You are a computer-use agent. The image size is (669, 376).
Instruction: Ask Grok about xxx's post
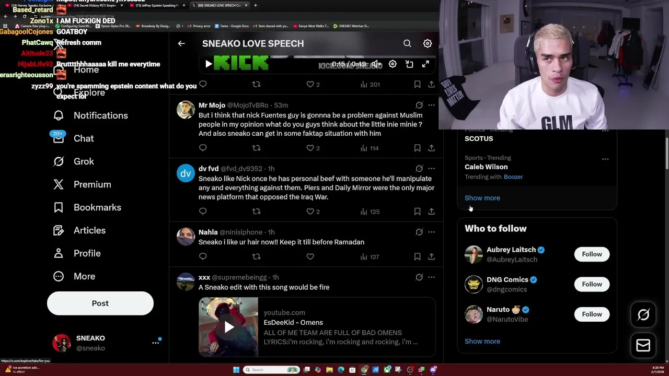click(x=419, y=277)
